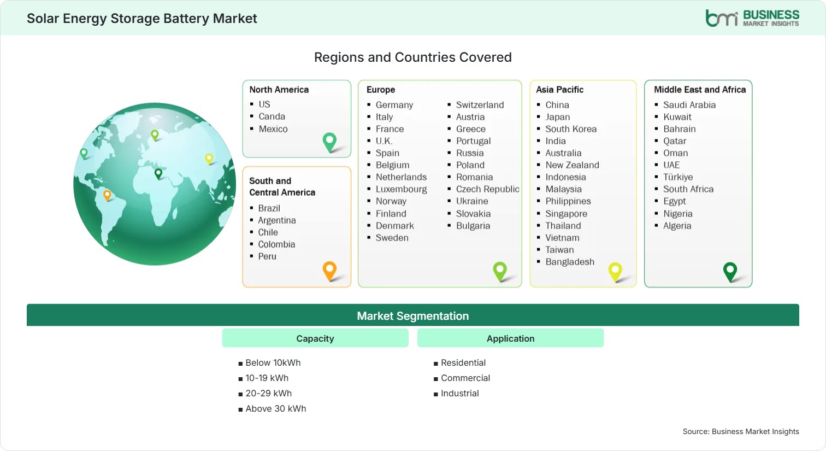Click 'Canda' in North America list
The height and width of the screenshot is (451, 826).
[272, 116]
